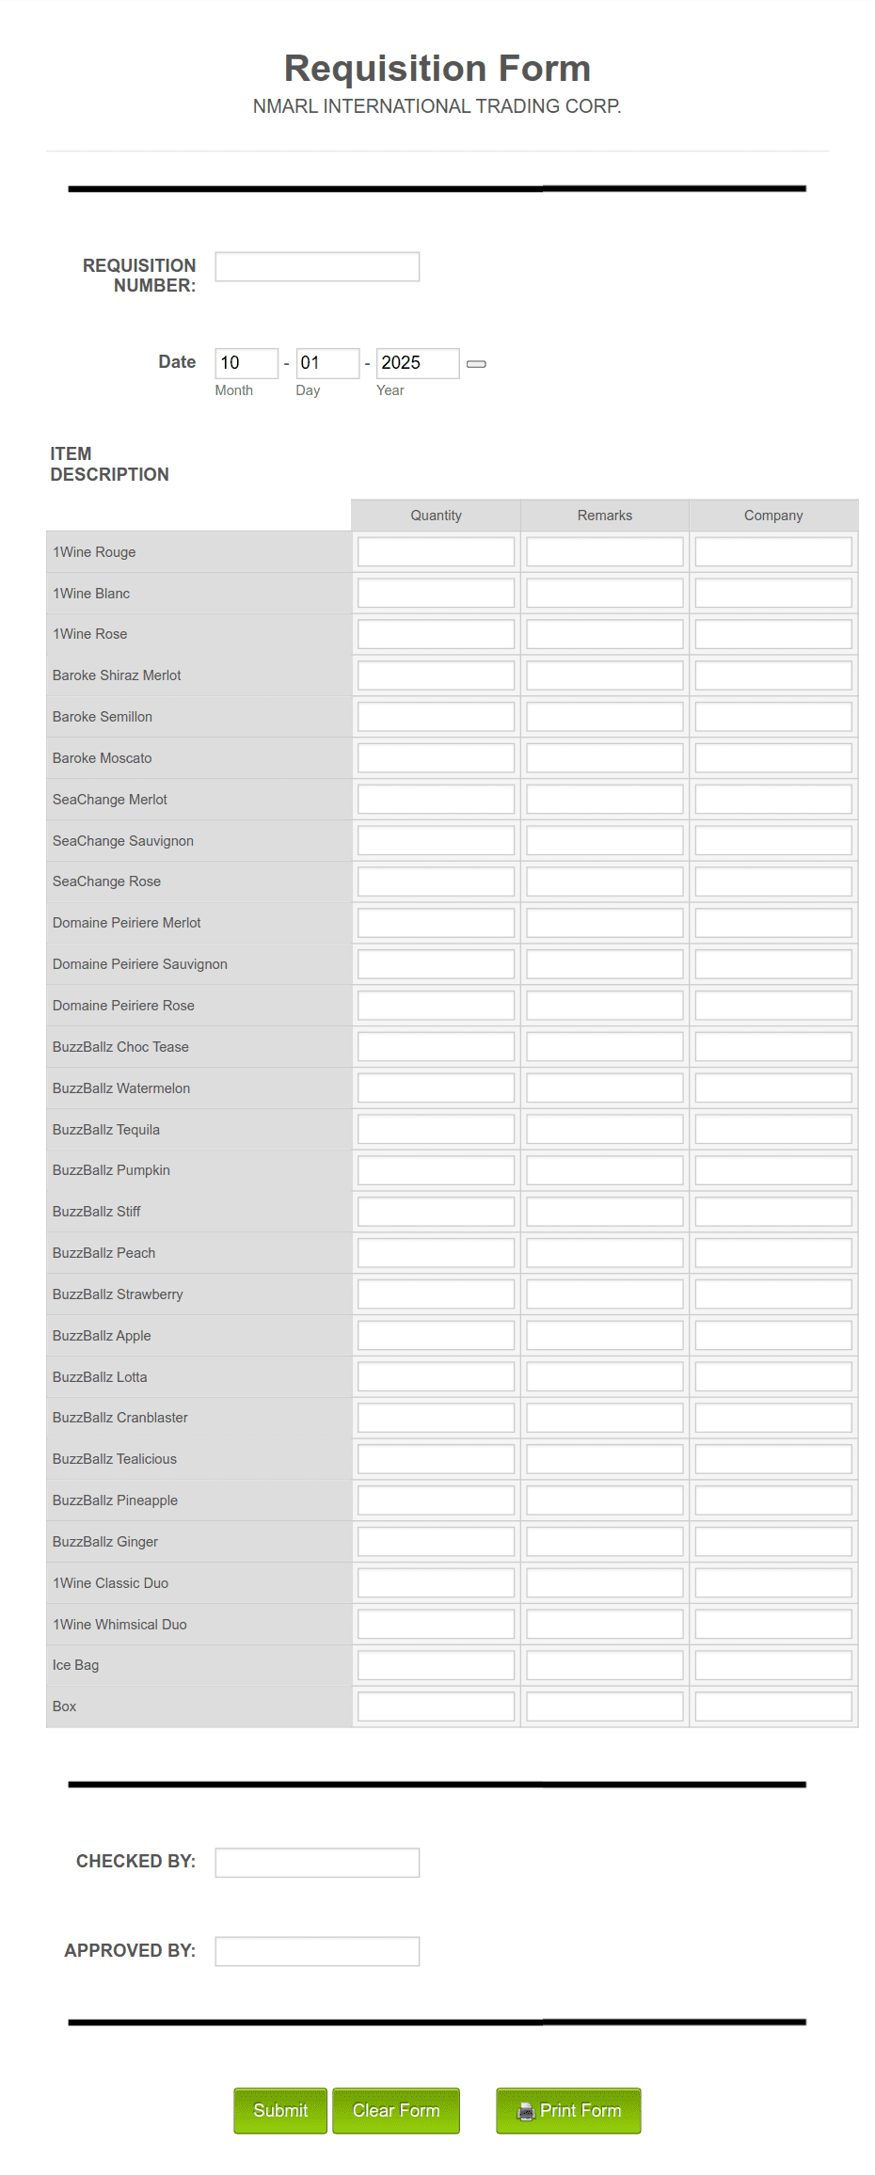Click the Remarks box for BuzzBallz Strawberry
Viewport: 875px width, 2175px height.
point(603,1293)
